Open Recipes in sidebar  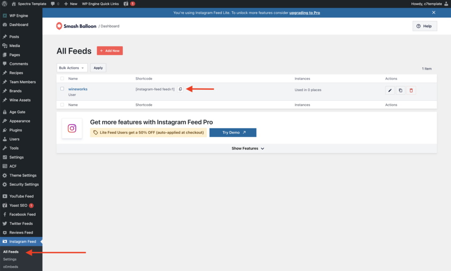point(21,73)
